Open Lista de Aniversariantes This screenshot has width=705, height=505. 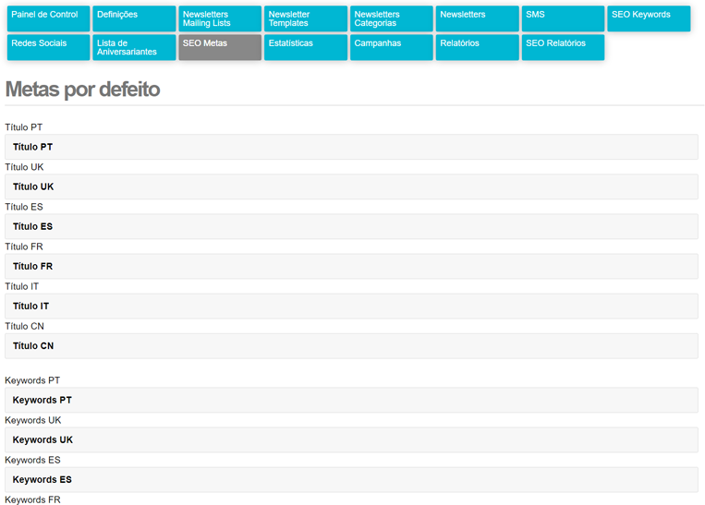pyautogui.click(x=134, y=47)
